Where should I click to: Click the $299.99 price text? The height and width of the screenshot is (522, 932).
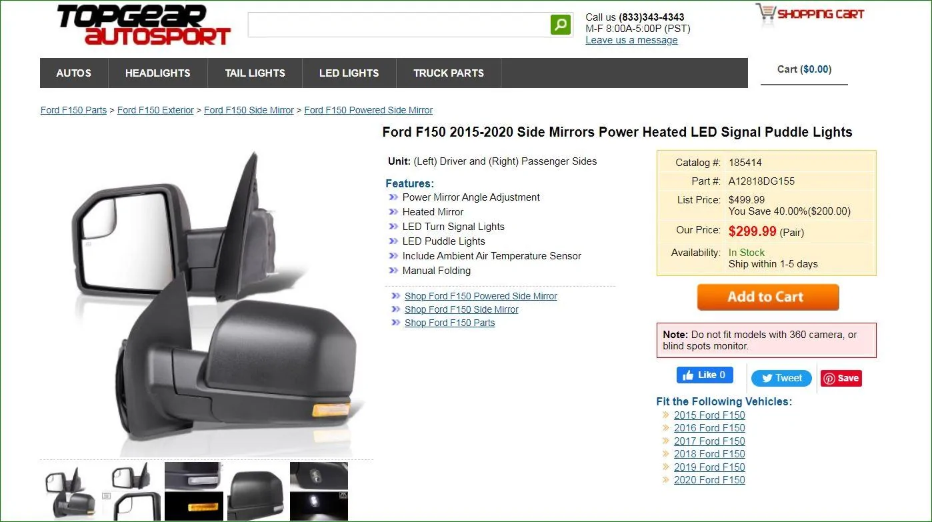pyautogui.click(x=752, y=231)
